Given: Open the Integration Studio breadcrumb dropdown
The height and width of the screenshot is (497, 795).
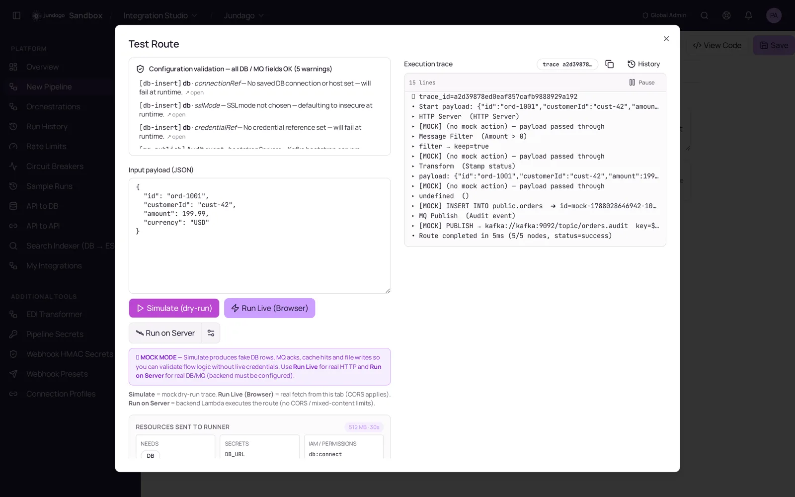Looking at the screenshot, I should (x=160, y=15).
